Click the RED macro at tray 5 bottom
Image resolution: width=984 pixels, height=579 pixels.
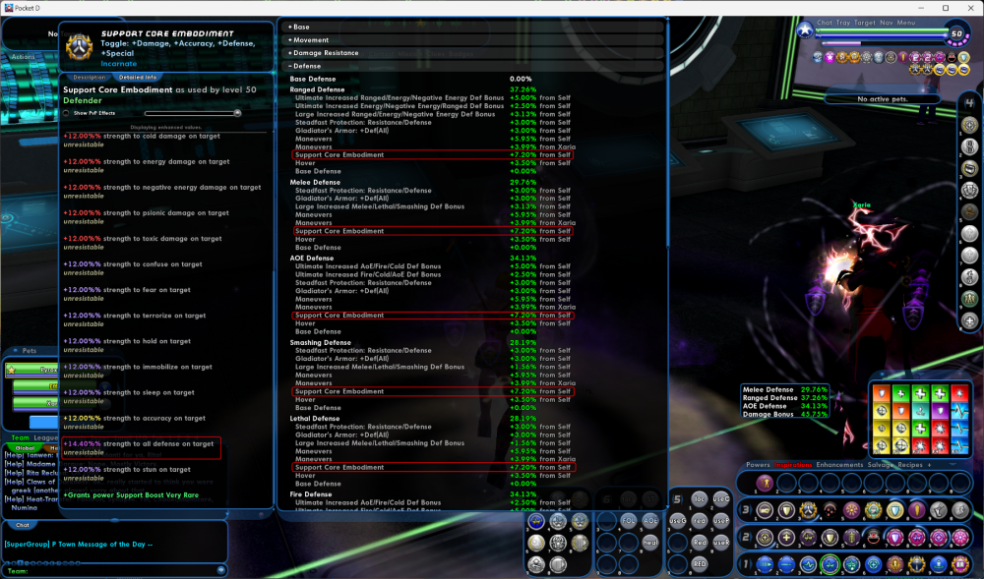(698, 564)
